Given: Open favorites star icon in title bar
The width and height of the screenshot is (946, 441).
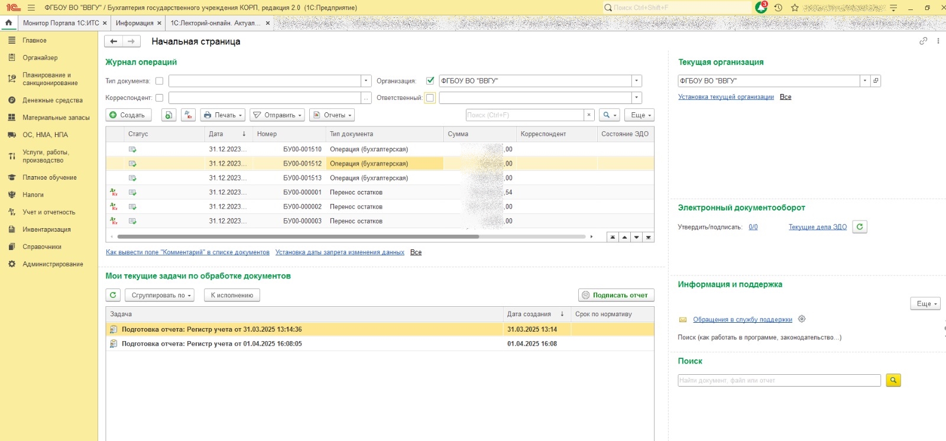Looking at the screenshot, I should click(795, 8).
